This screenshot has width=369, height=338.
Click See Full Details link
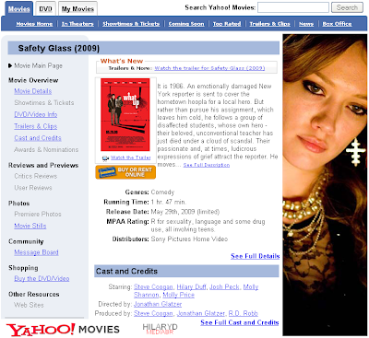tap(256, 256)
